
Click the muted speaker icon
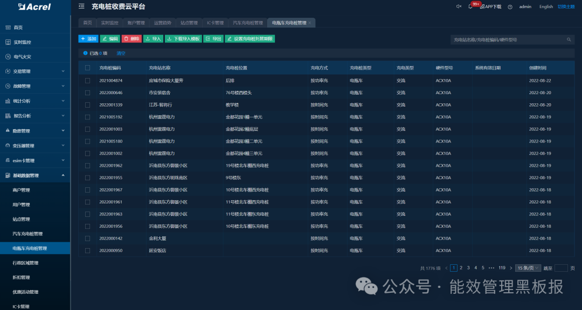coord(459,6)
